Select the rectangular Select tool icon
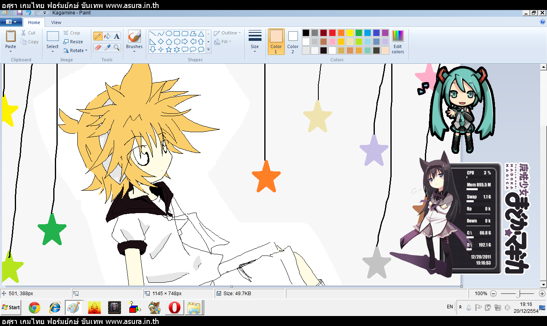 click(x=52, y=36)
